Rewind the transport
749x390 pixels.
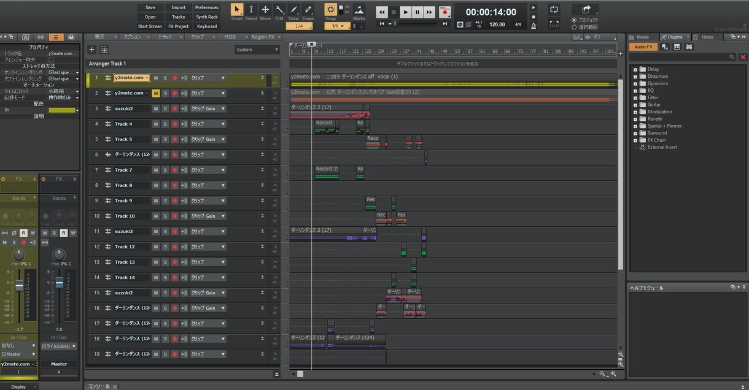tap(382, 12)
